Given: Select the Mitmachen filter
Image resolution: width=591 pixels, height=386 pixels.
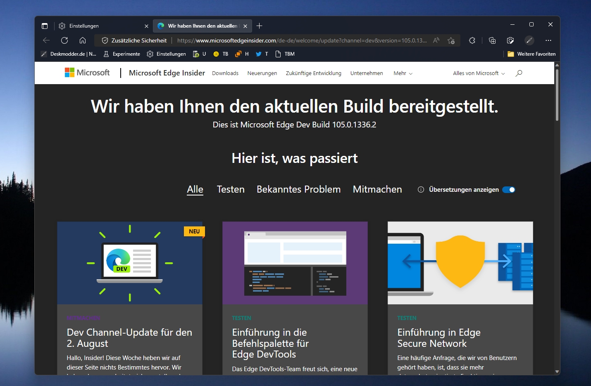Looking at the screenshot, I should [x=377, y=189].
